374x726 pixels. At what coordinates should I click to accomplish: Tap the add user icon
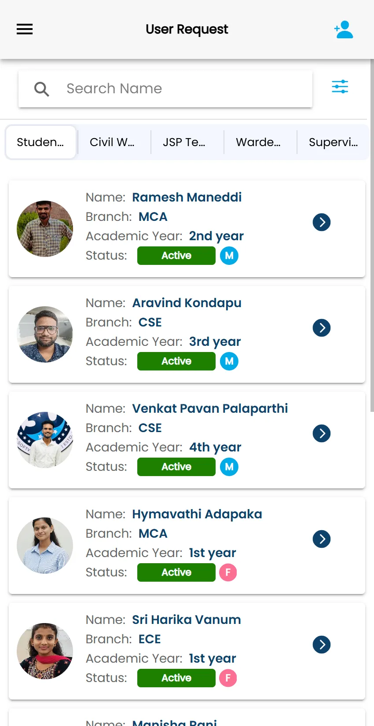[344, 29]
